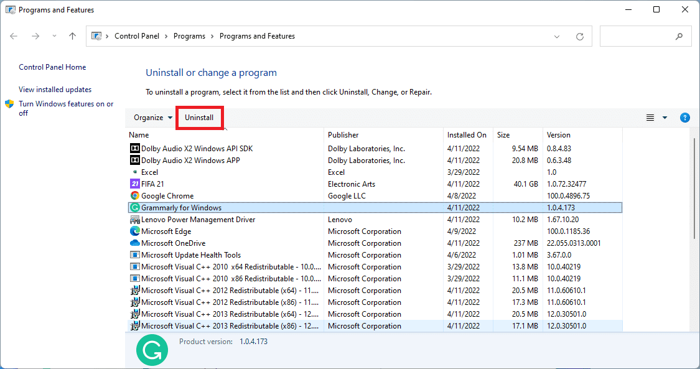Click Visual C++ 2010 x64 Redistributable icon
This screenshot has height=369, width=700.
pyautogui.click(x=134, y=267)
